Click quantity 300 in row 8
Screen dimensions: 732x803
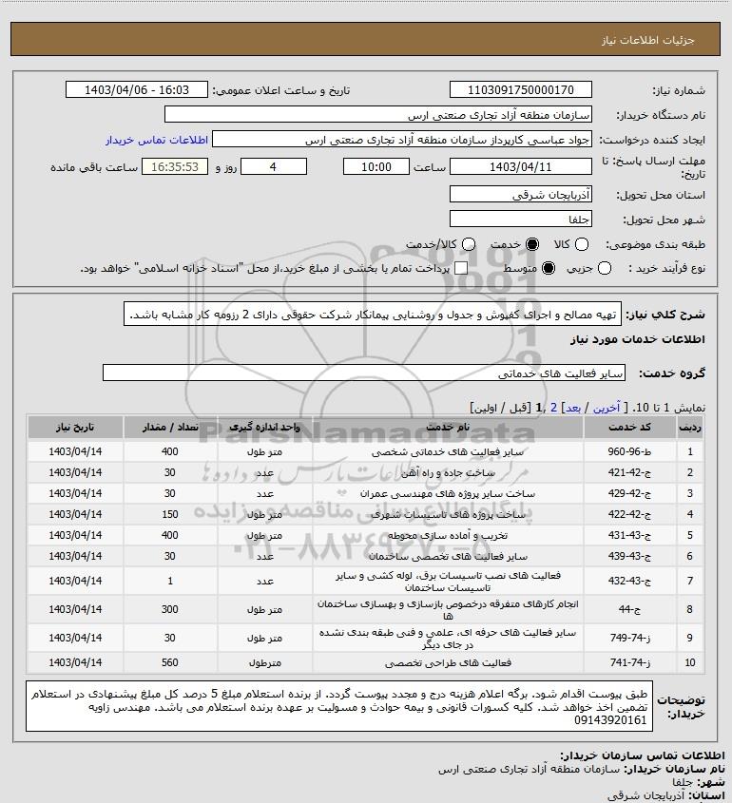click(170, 609)
